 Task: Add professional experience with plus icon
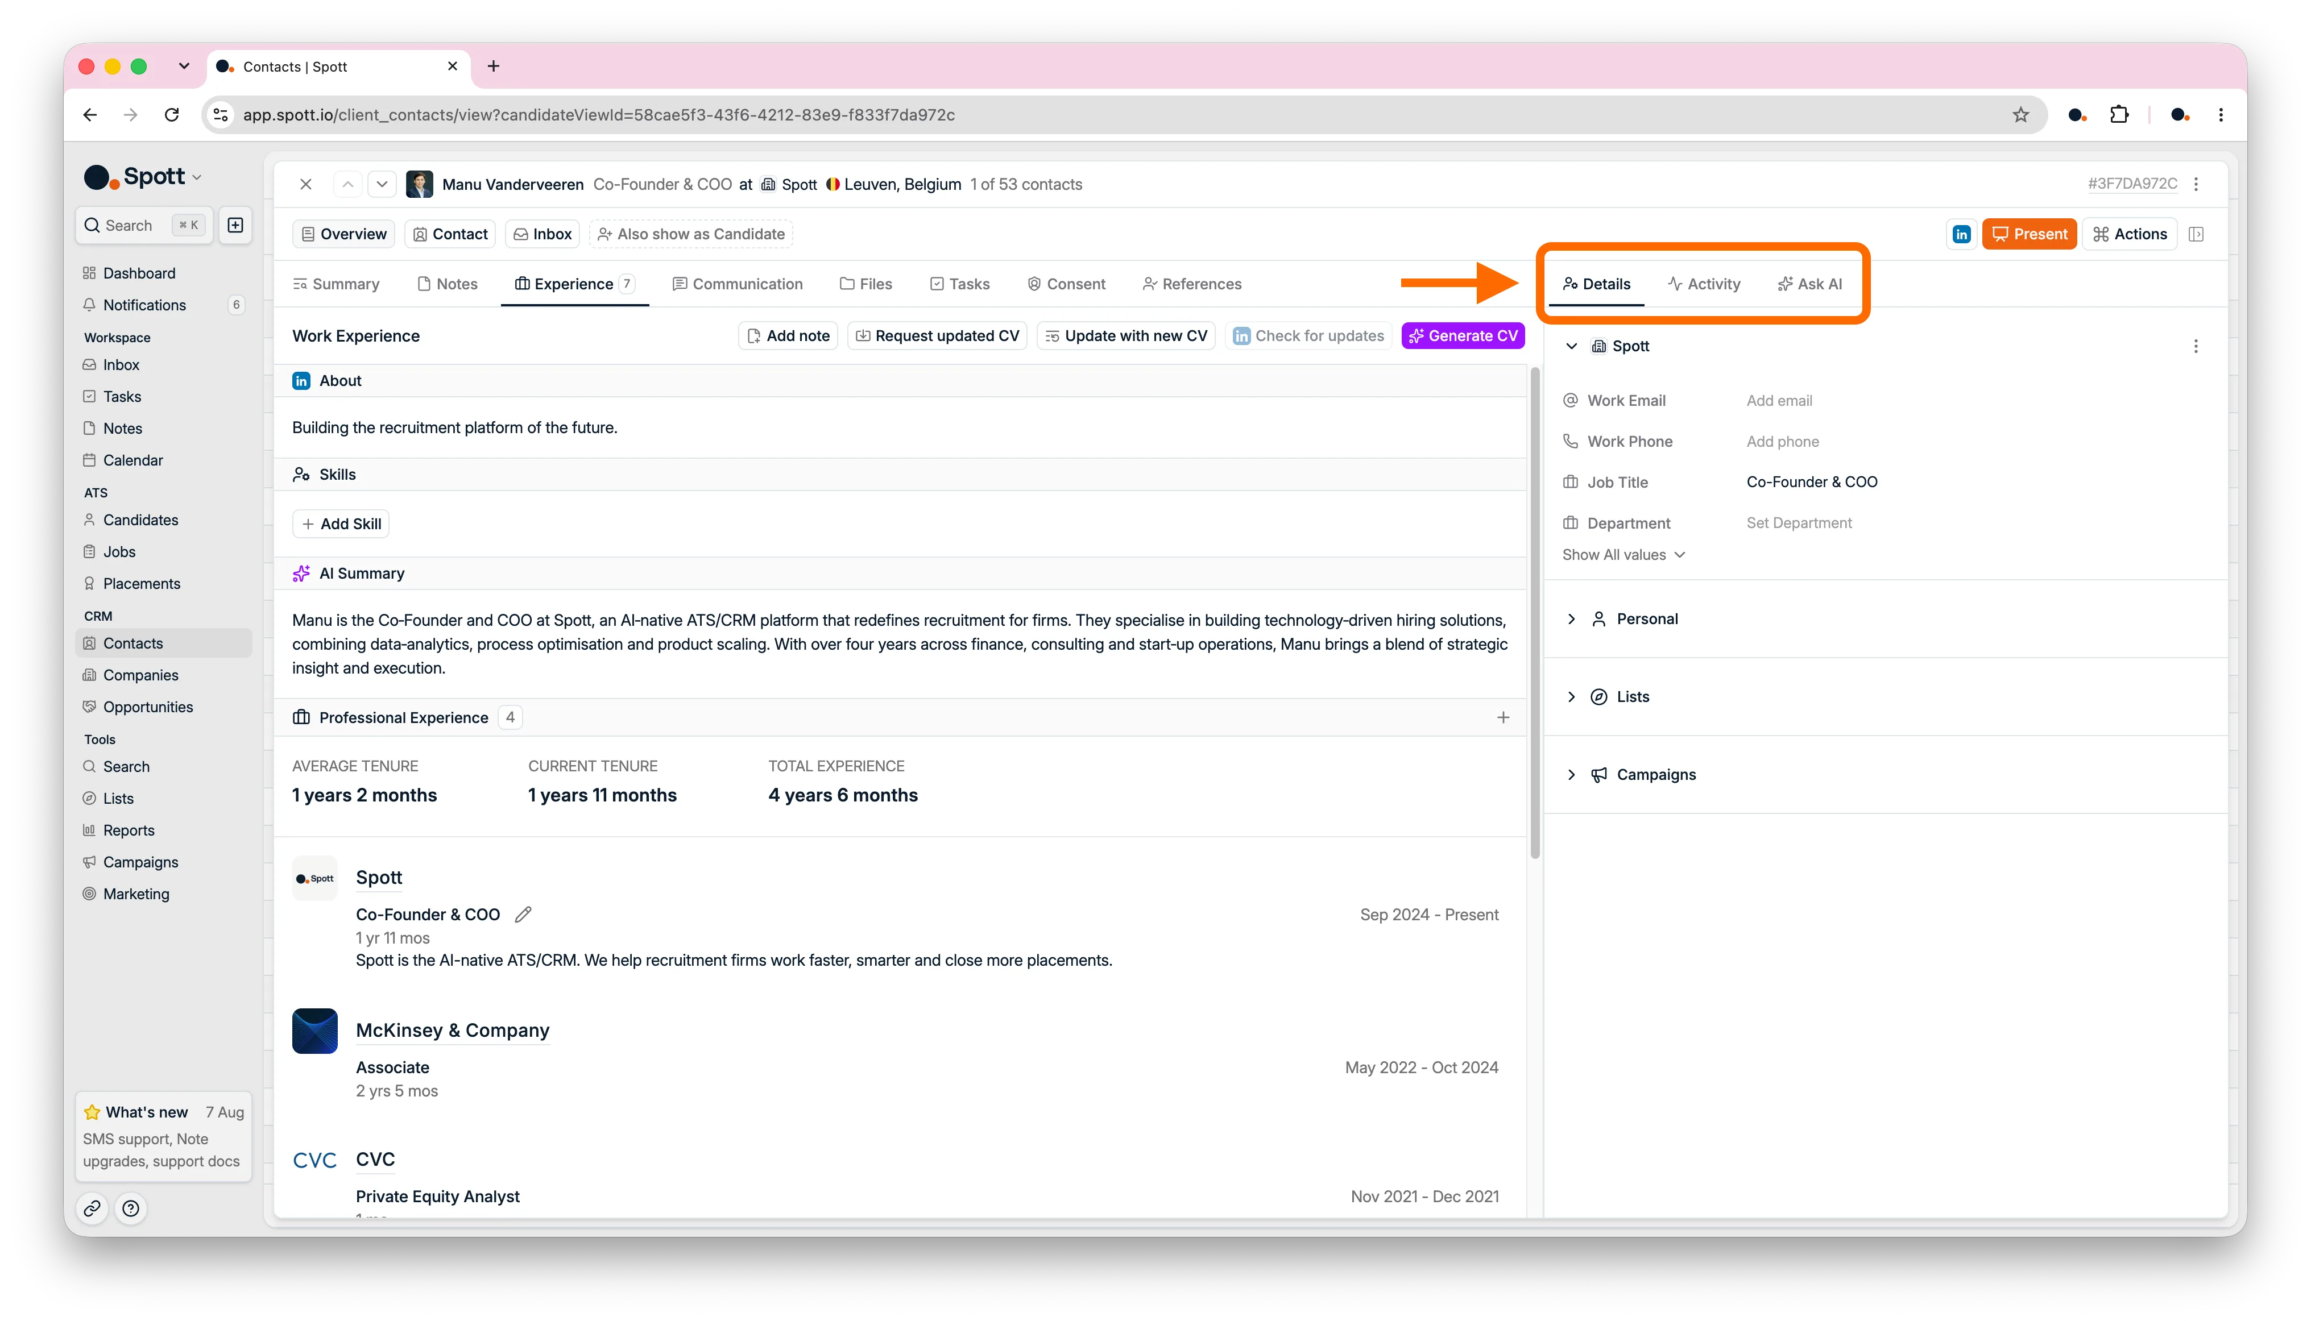(x=1503, y=718)
